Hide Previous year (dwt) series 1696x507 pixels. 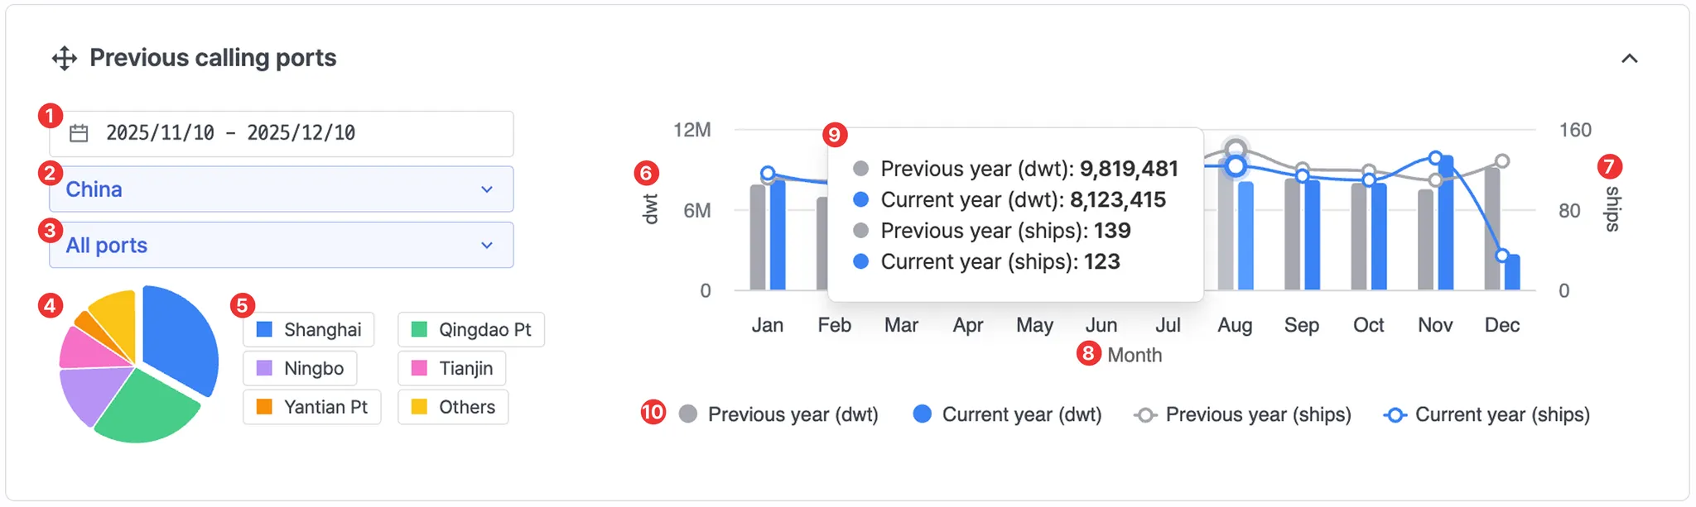(x=778, y=414)
